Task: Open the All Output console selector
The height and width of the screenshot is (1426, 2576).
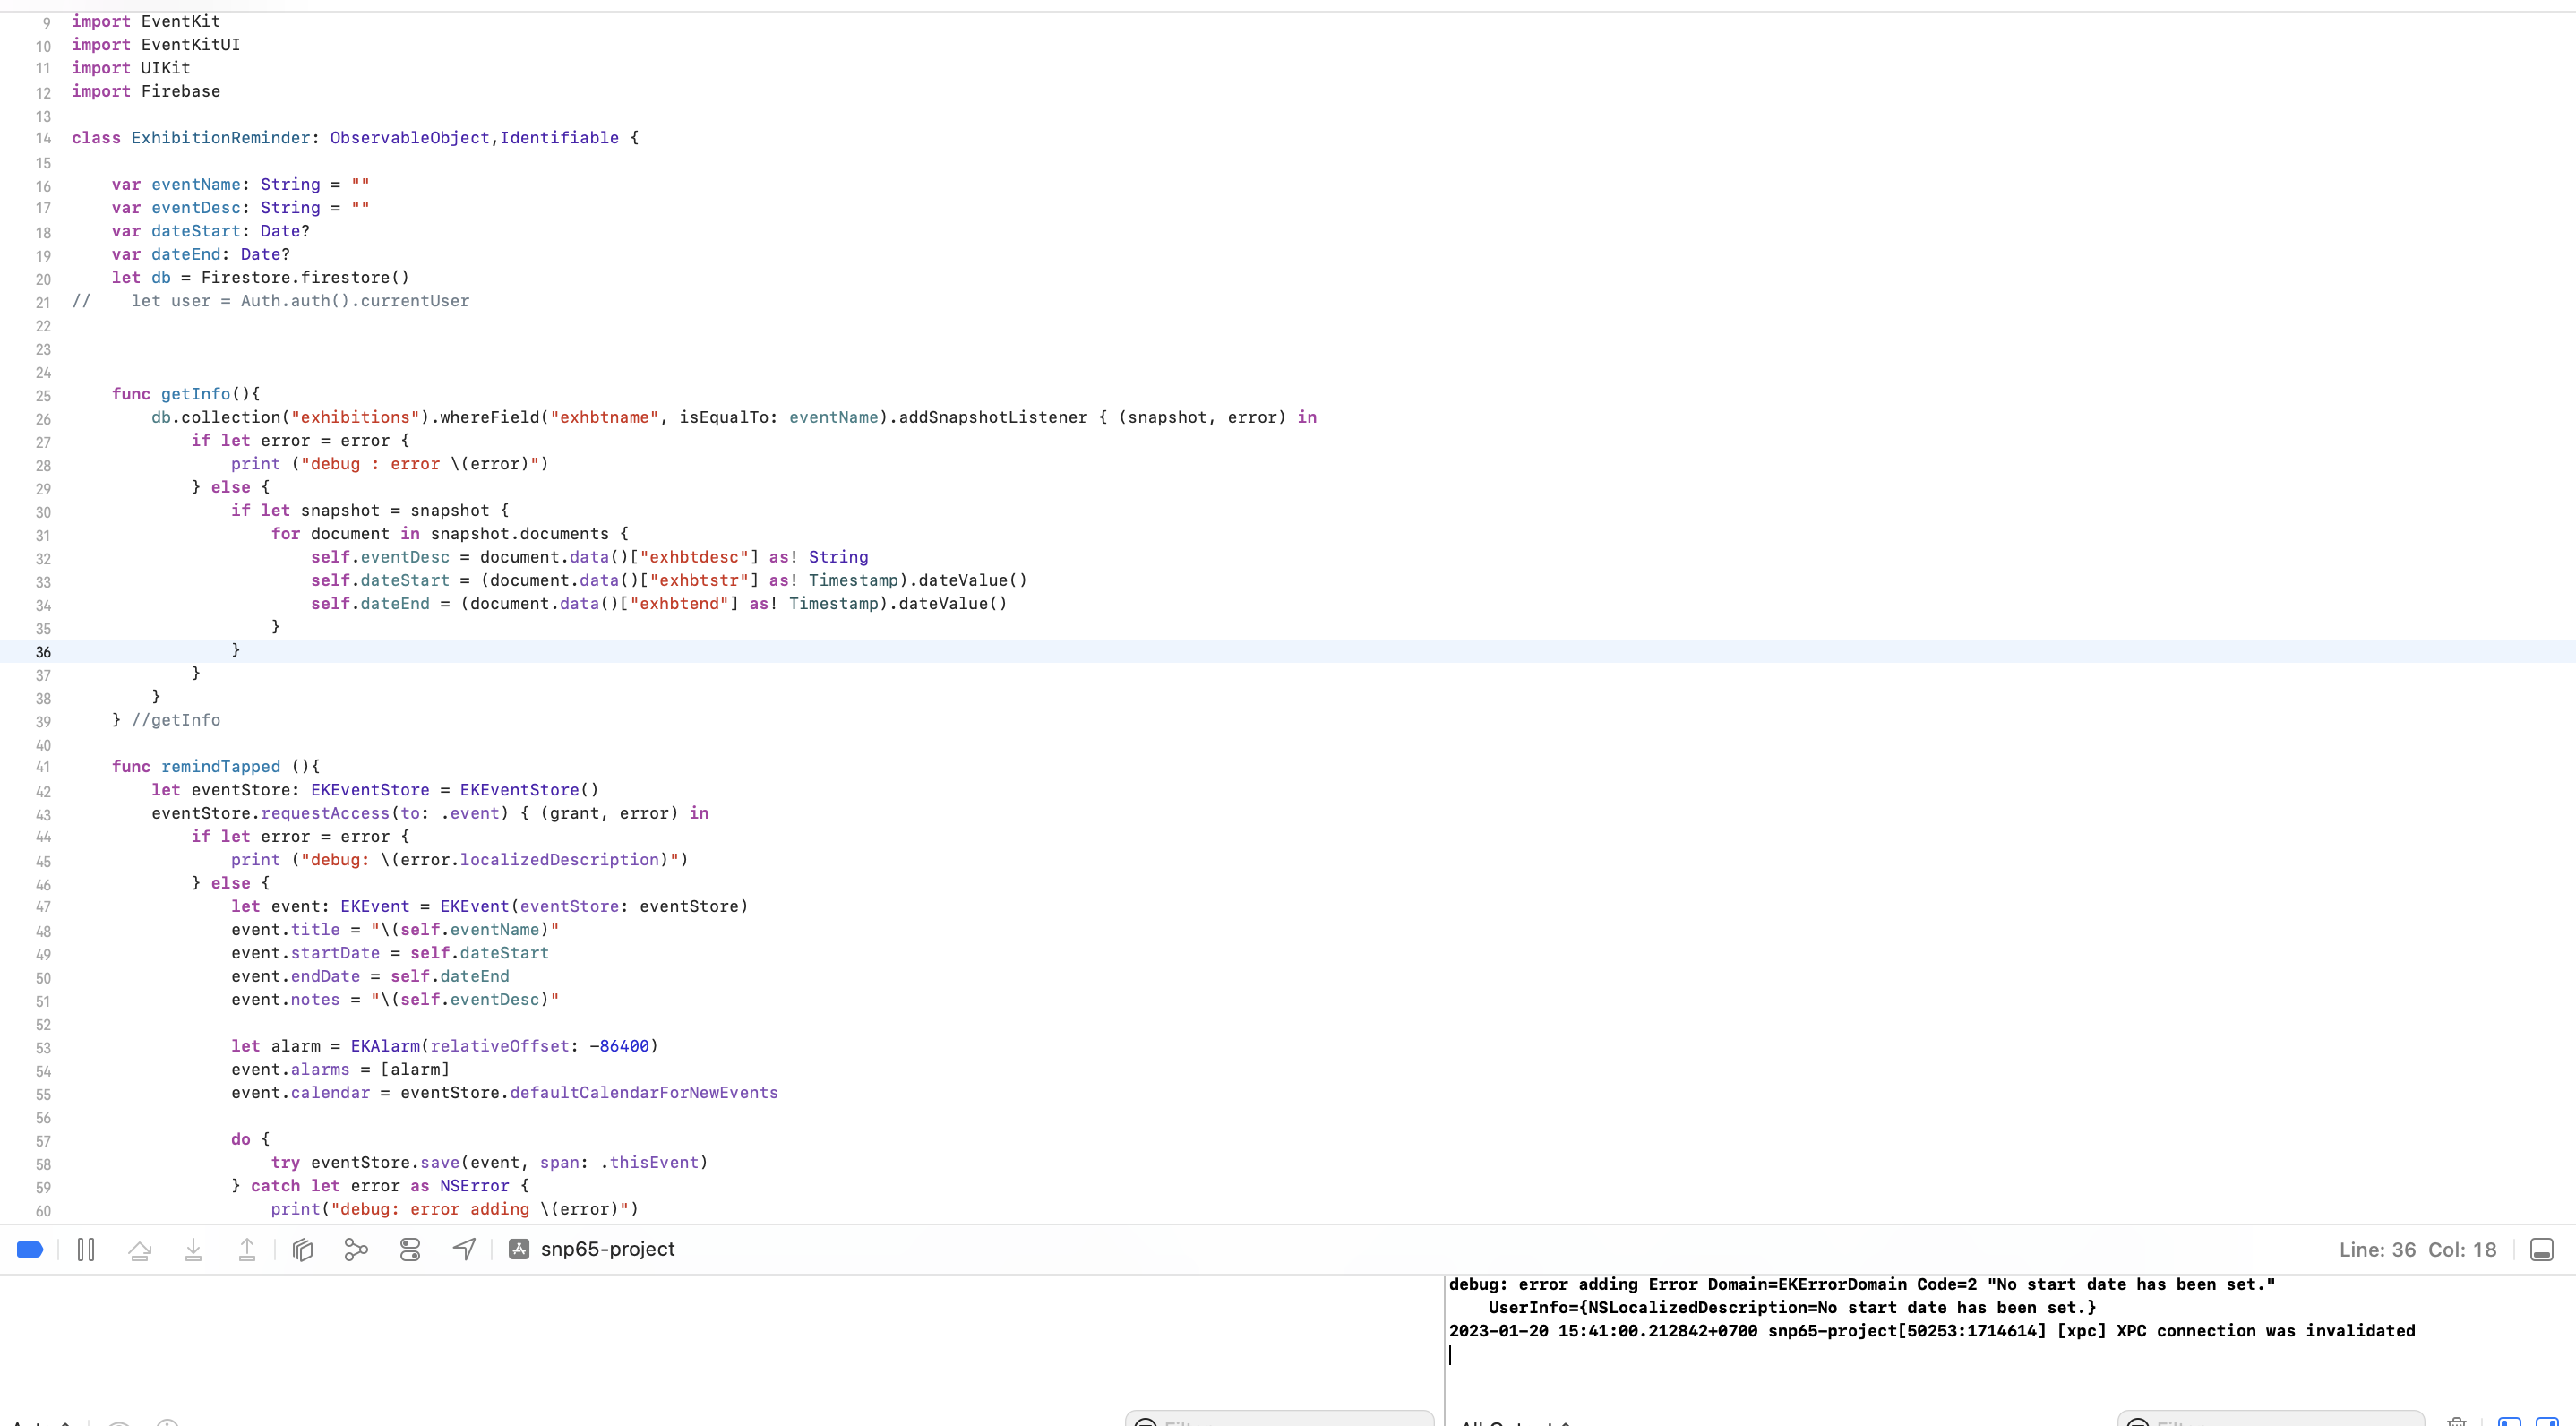Action: pyautogui.click(x=1514, y=1422)
